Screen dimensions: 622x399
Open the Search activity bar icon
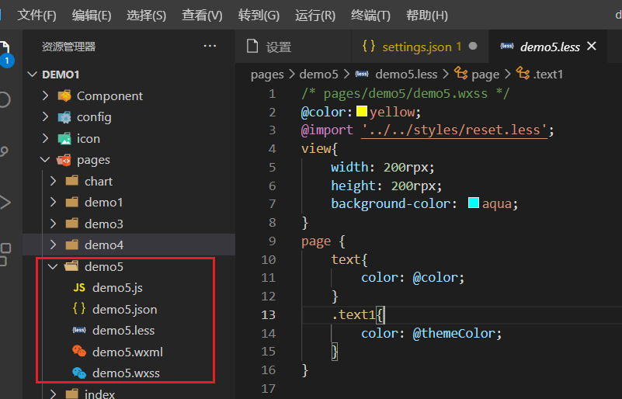pyautogui.click(x=5, y=99)
